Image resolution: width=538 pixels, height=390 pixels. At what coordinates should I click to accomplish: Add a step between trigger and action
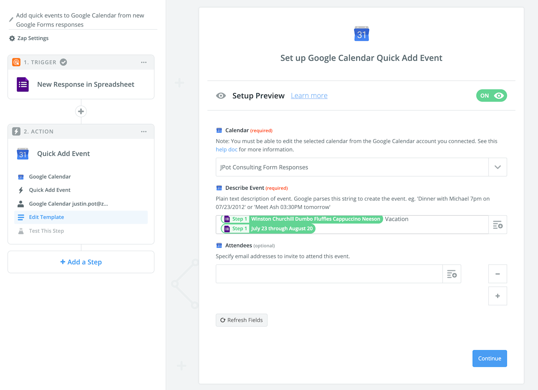(81, 111)
